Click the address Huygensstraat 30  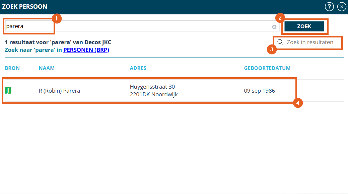(x=152, y=87)
